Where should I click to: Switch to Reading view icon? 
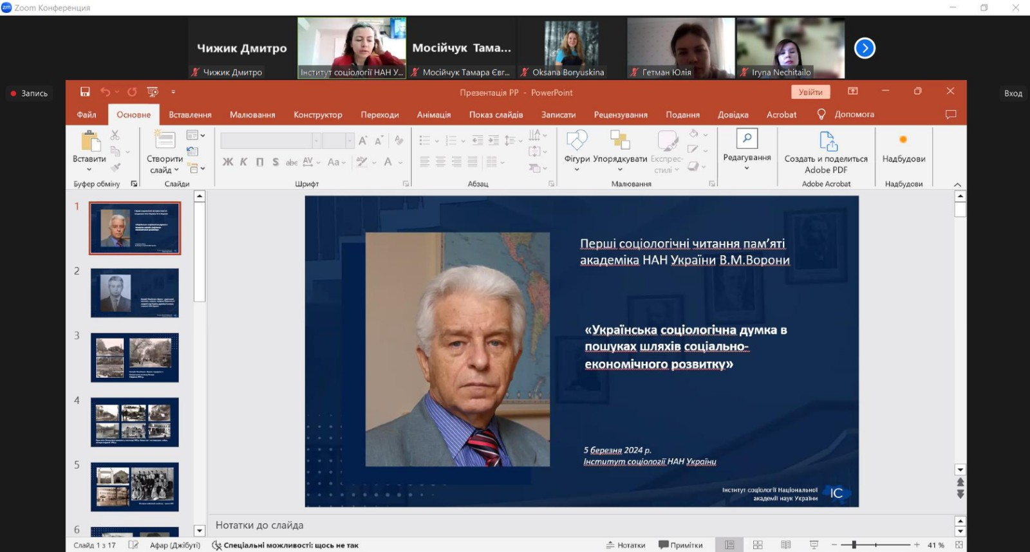tap(786, 545)
